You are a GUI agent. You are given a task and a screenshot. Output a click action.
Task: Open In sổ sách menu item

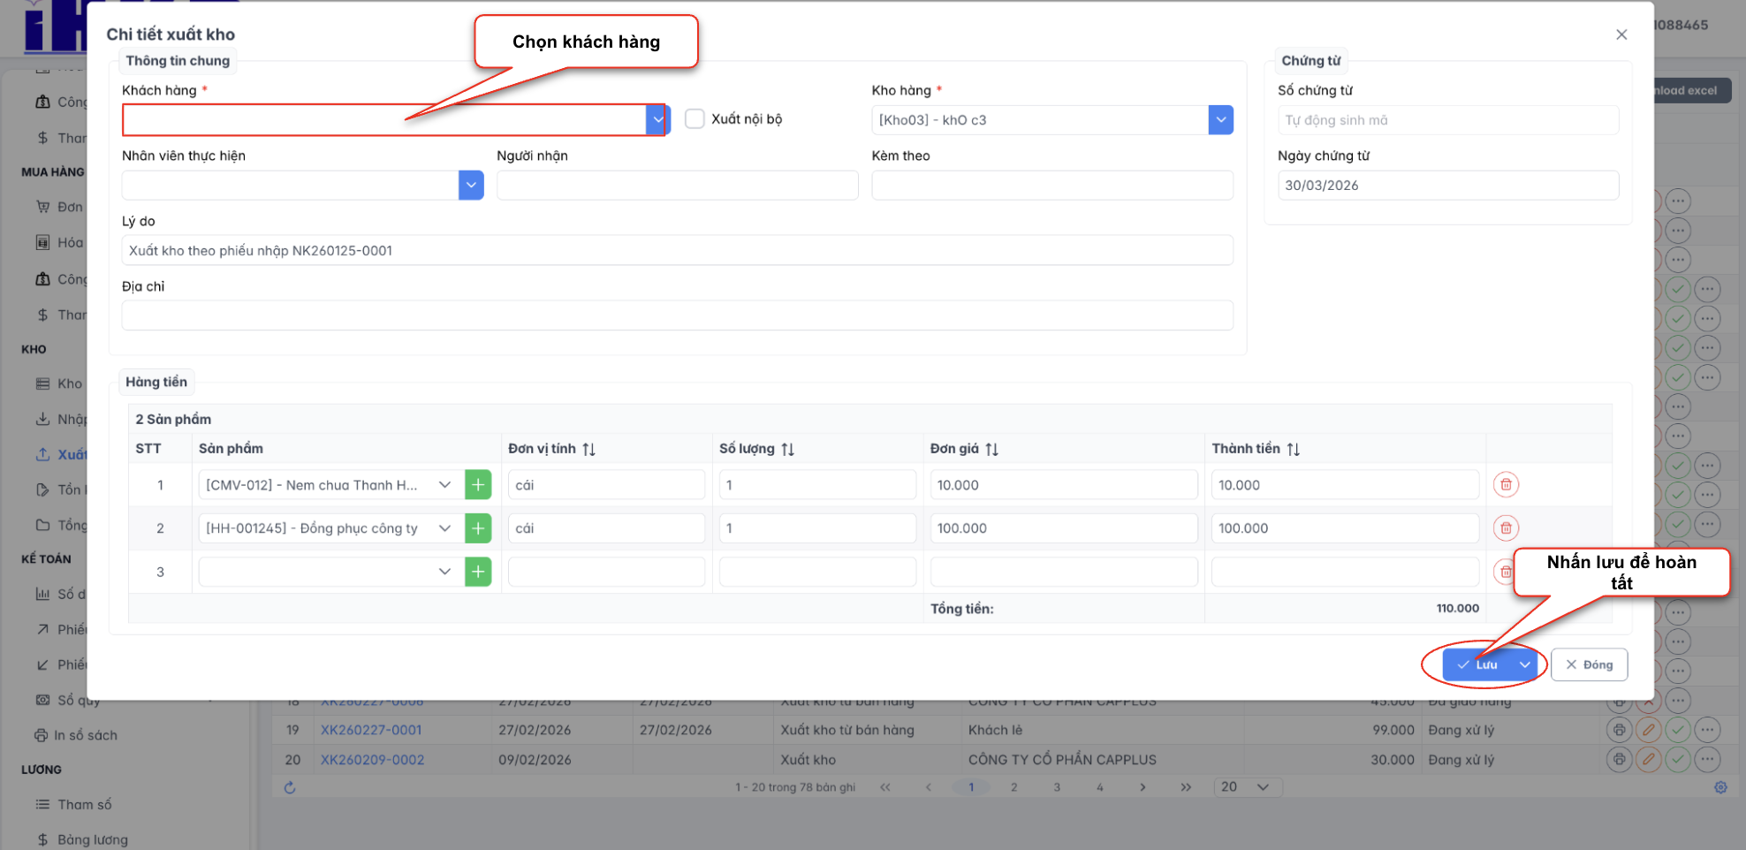coord(85,735)
